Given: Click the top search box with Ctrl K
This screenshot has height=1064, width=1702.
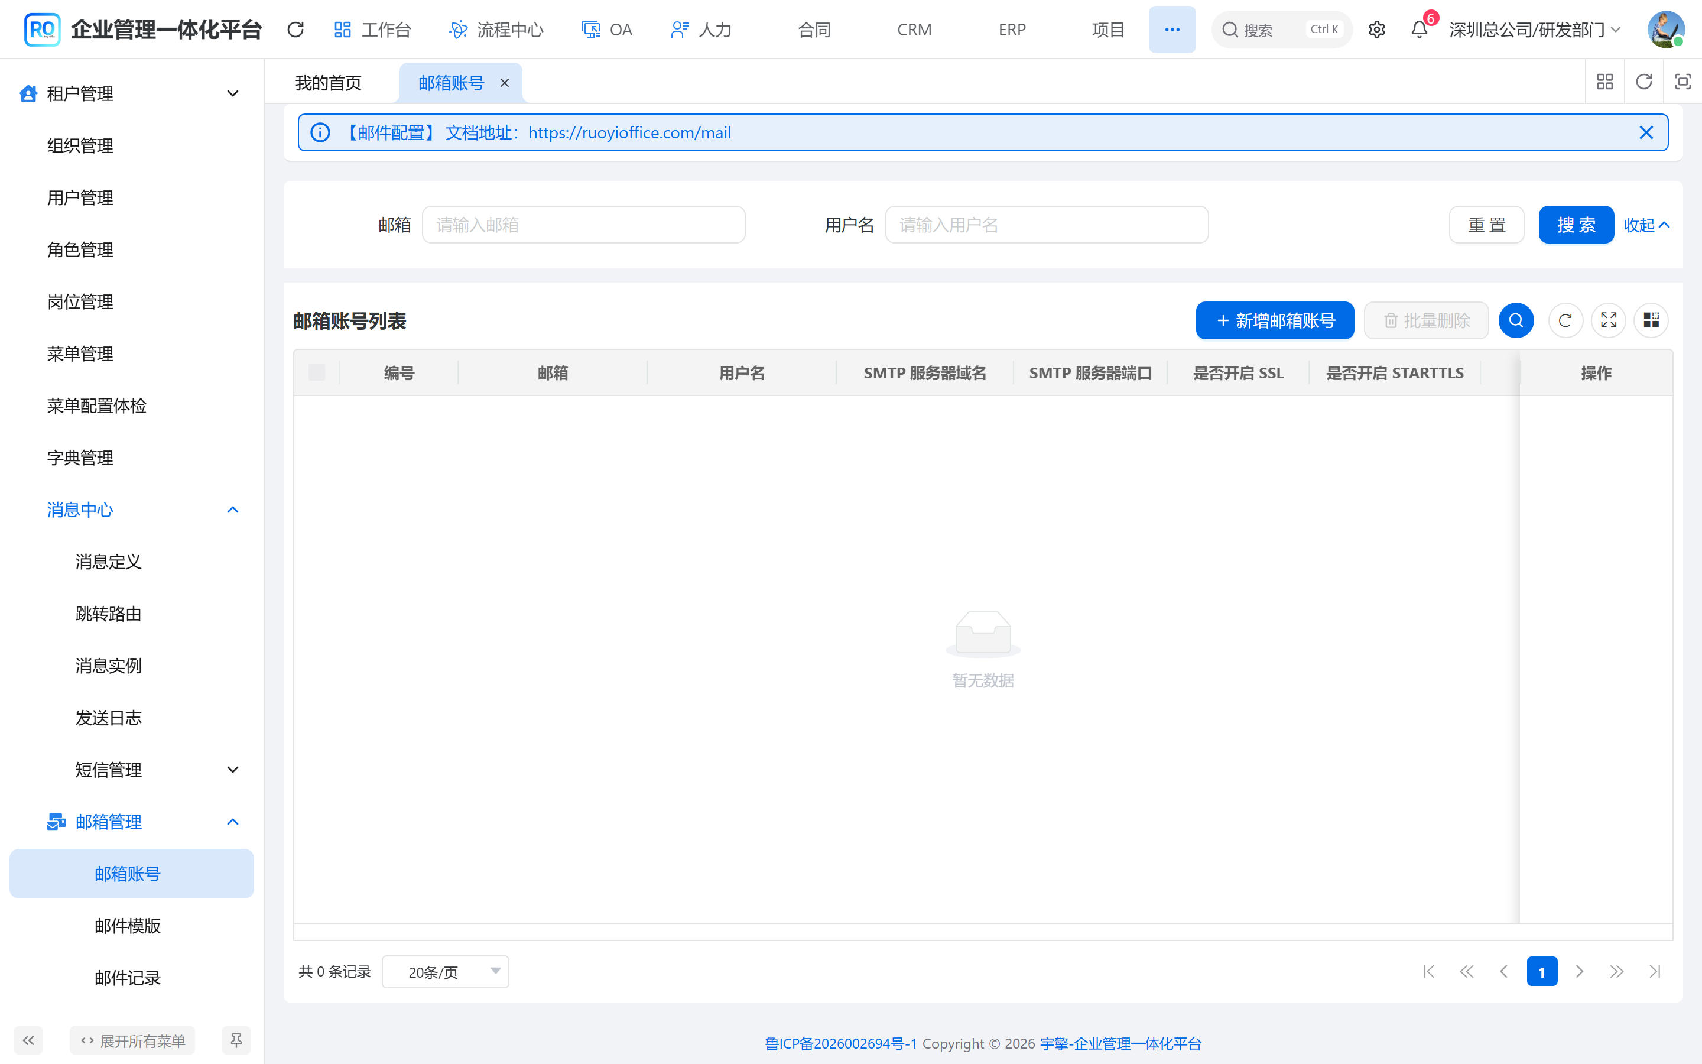Looking at the screenshot, I should (1281, 30).
